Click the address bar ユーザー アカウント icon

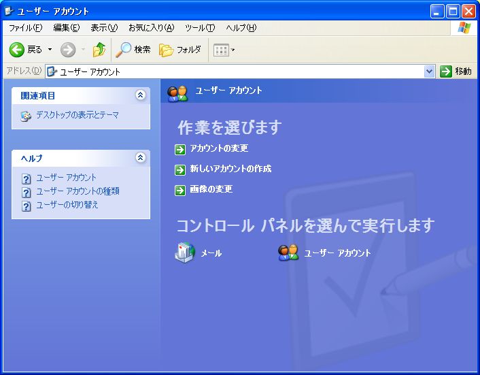click(52, 71)
